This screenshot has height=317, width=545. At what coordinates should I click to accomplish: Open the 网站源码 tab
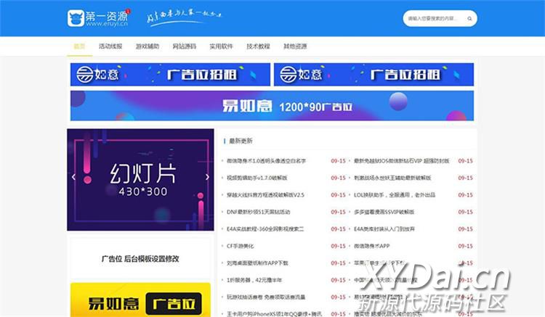pos(185,46)
